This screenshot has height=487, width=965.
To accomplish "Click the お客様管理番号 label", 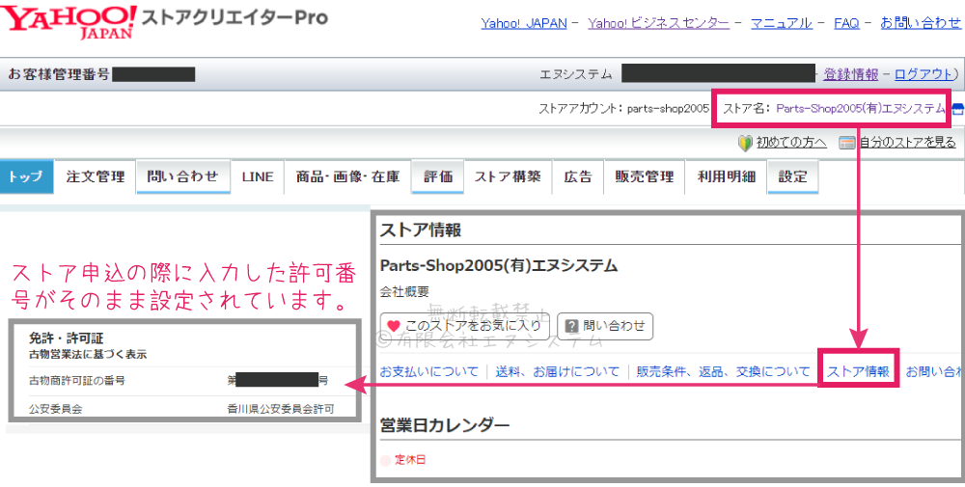I will 59,74.
